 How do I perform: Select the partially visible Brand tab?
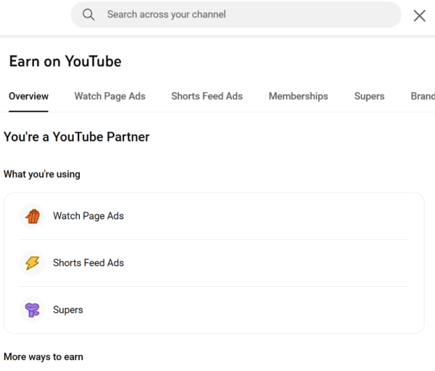click(x=423, y=96)
